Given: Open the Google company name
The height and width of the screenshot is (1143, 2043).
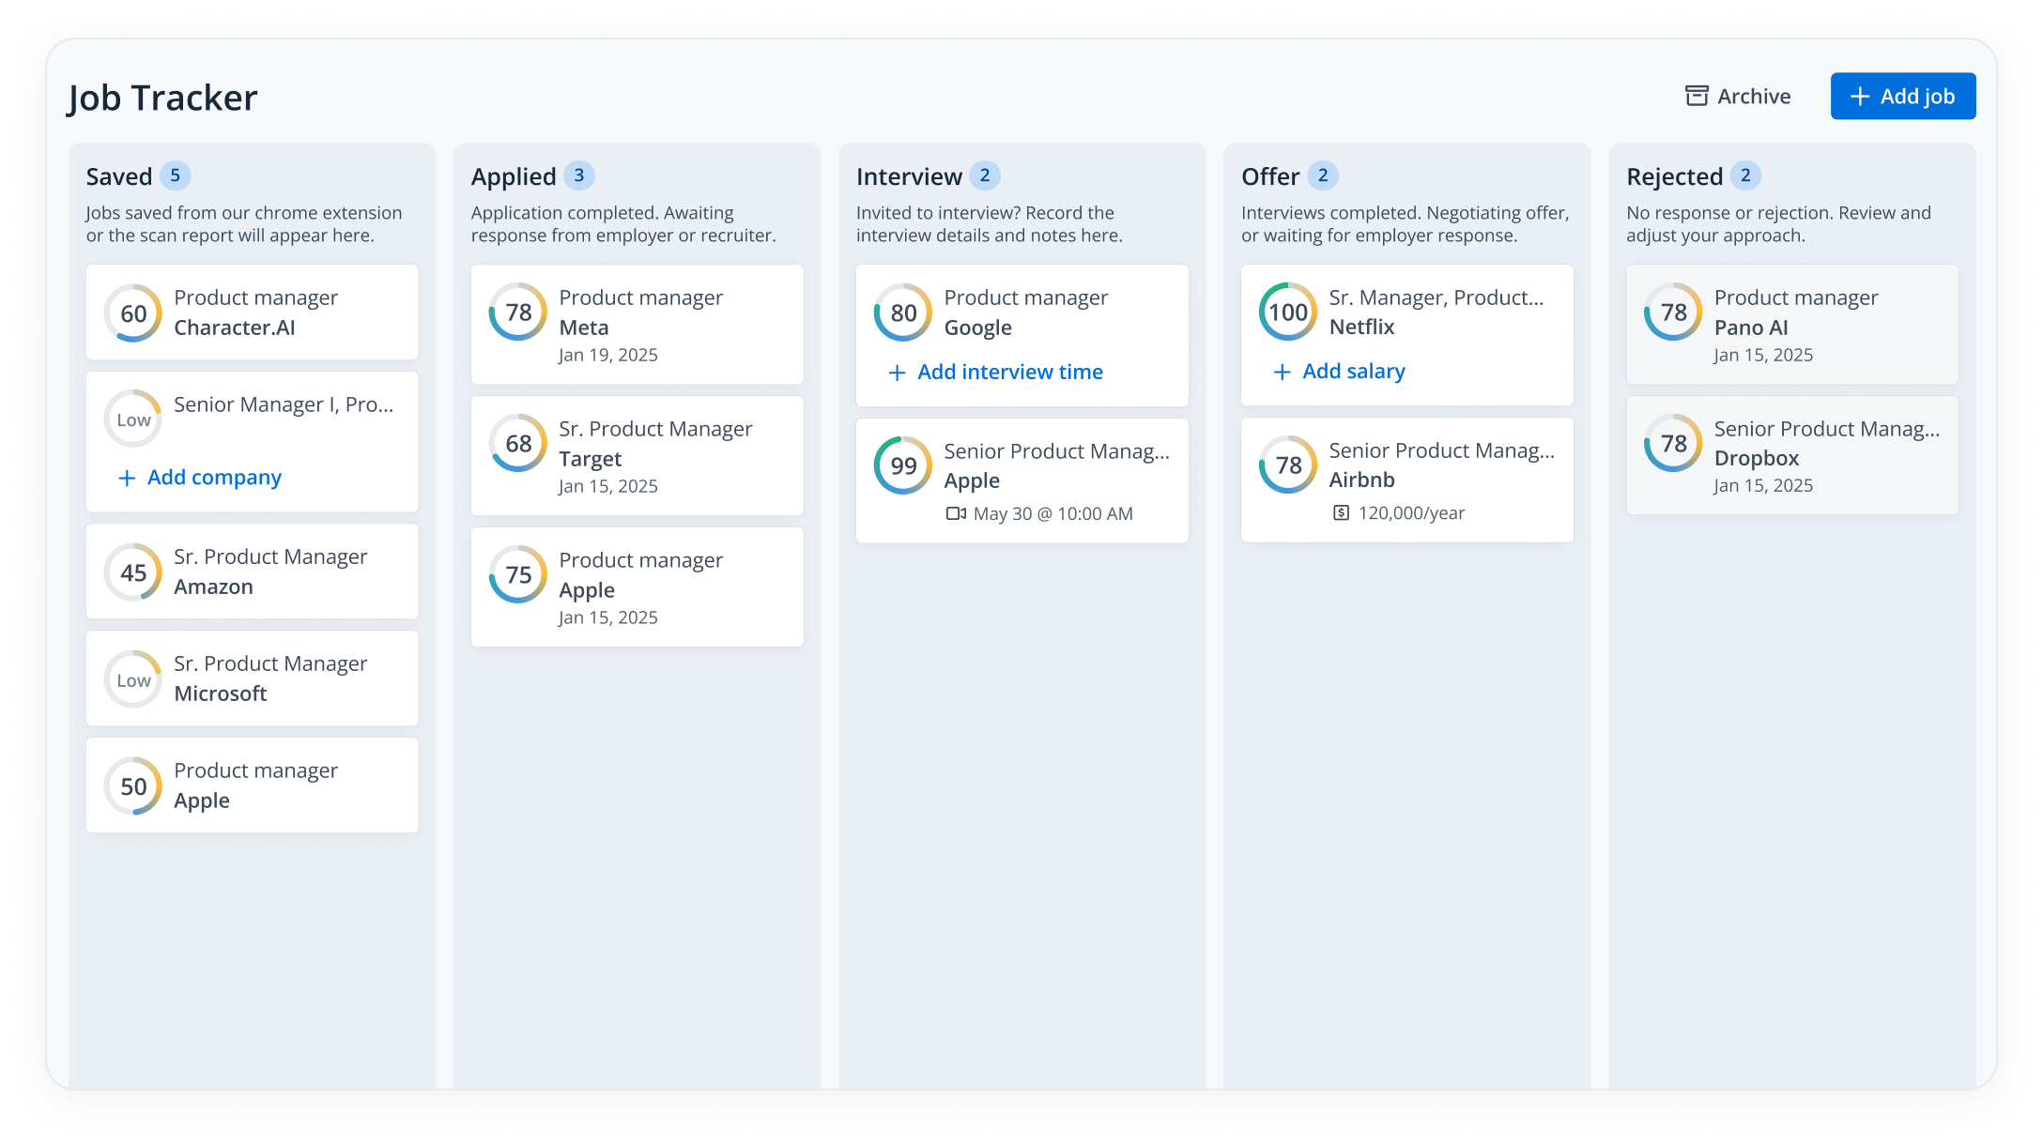Looking at the screenshot, I should (x=978, y=328).
